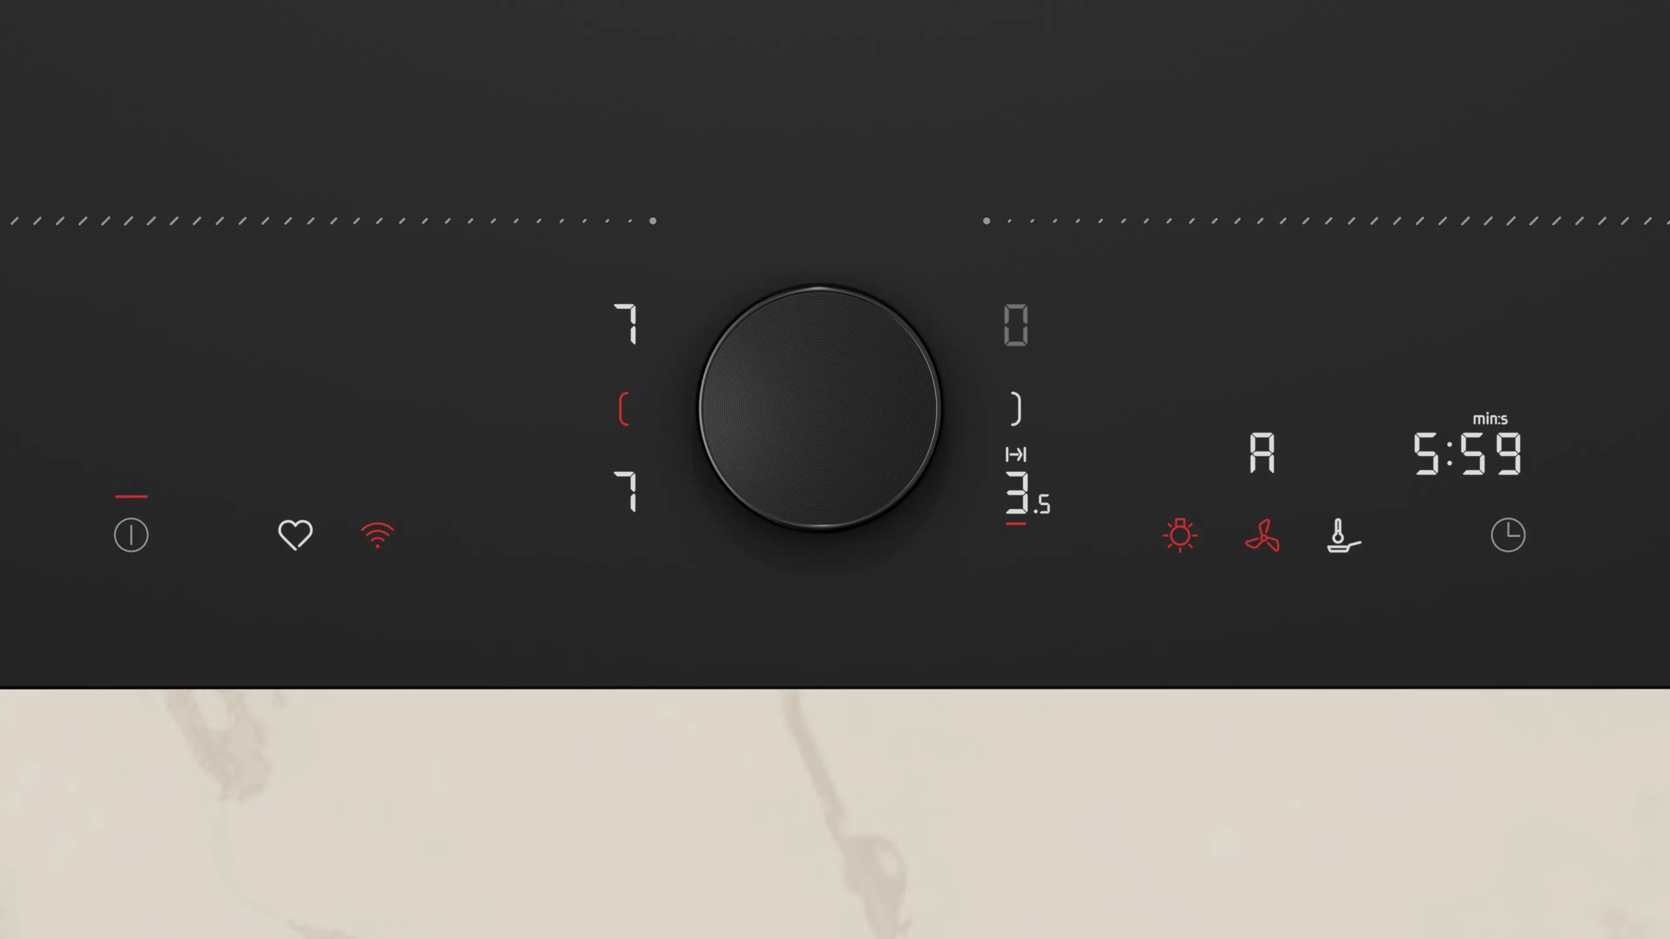Tap the end dot of the left slider scale
This screenshot has height=939, width=1670.
coord(653,221)
